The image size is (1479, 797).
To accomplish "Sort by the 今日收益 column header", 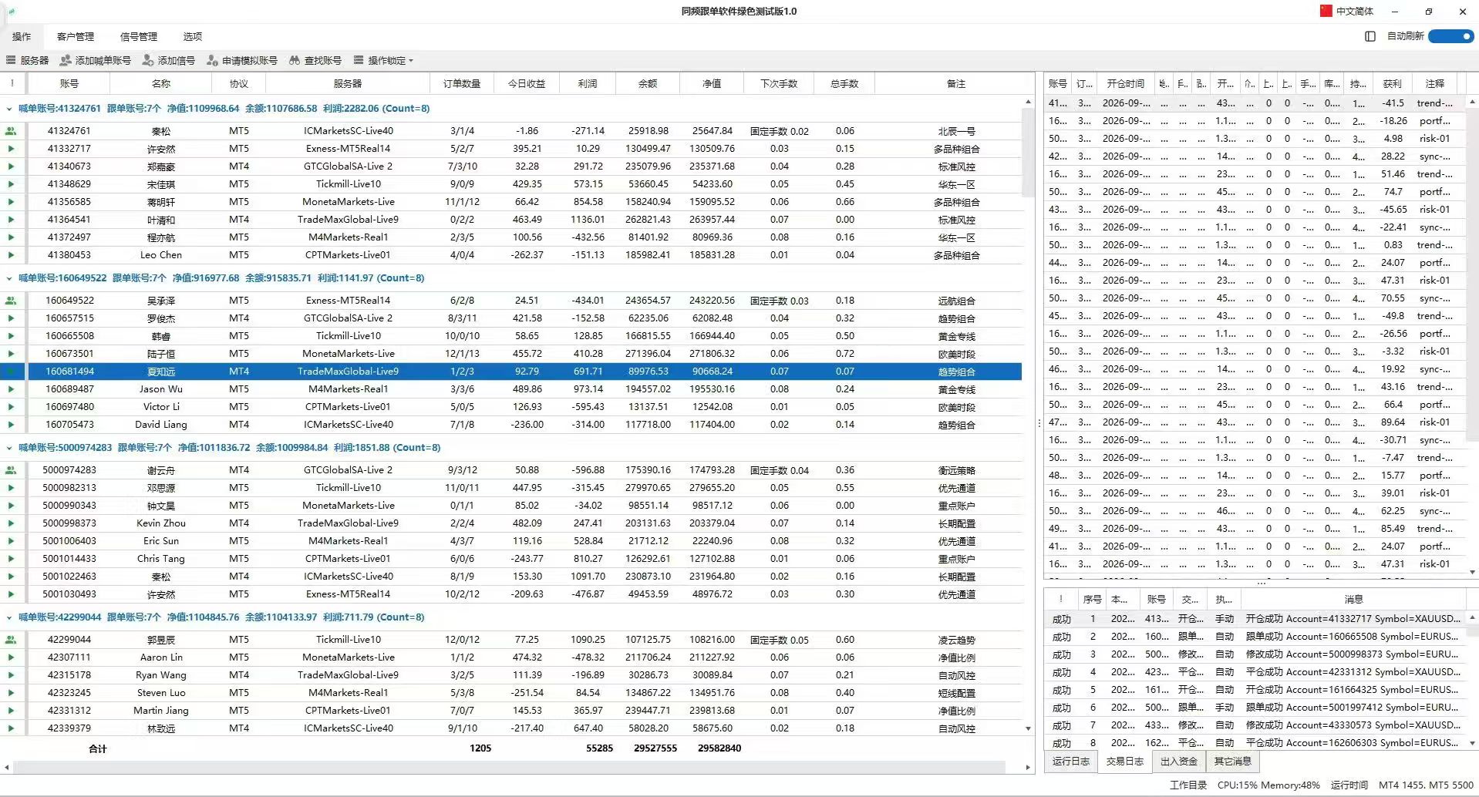I will click(527, 83).
